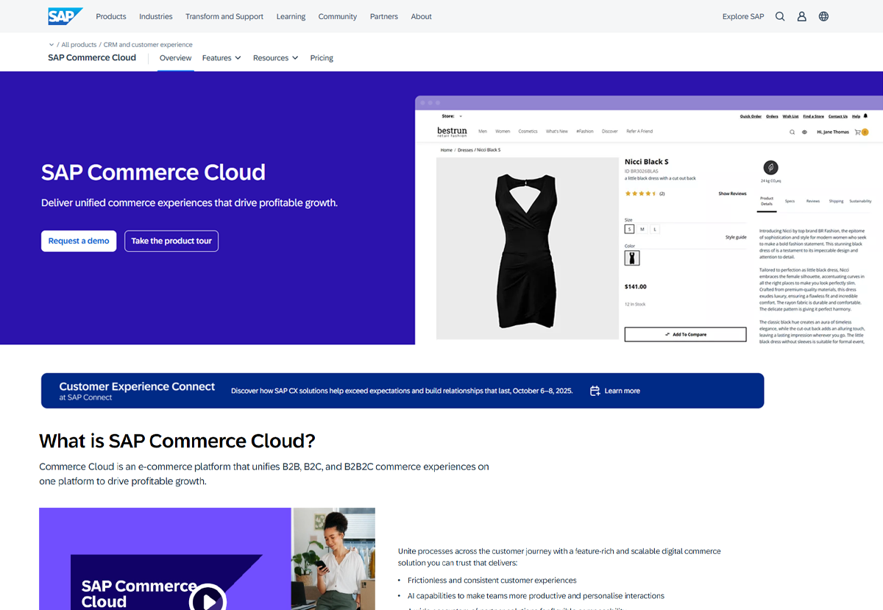
Task: Click the CRM and customer experience breadcrumb
Action: pos(148,45)
